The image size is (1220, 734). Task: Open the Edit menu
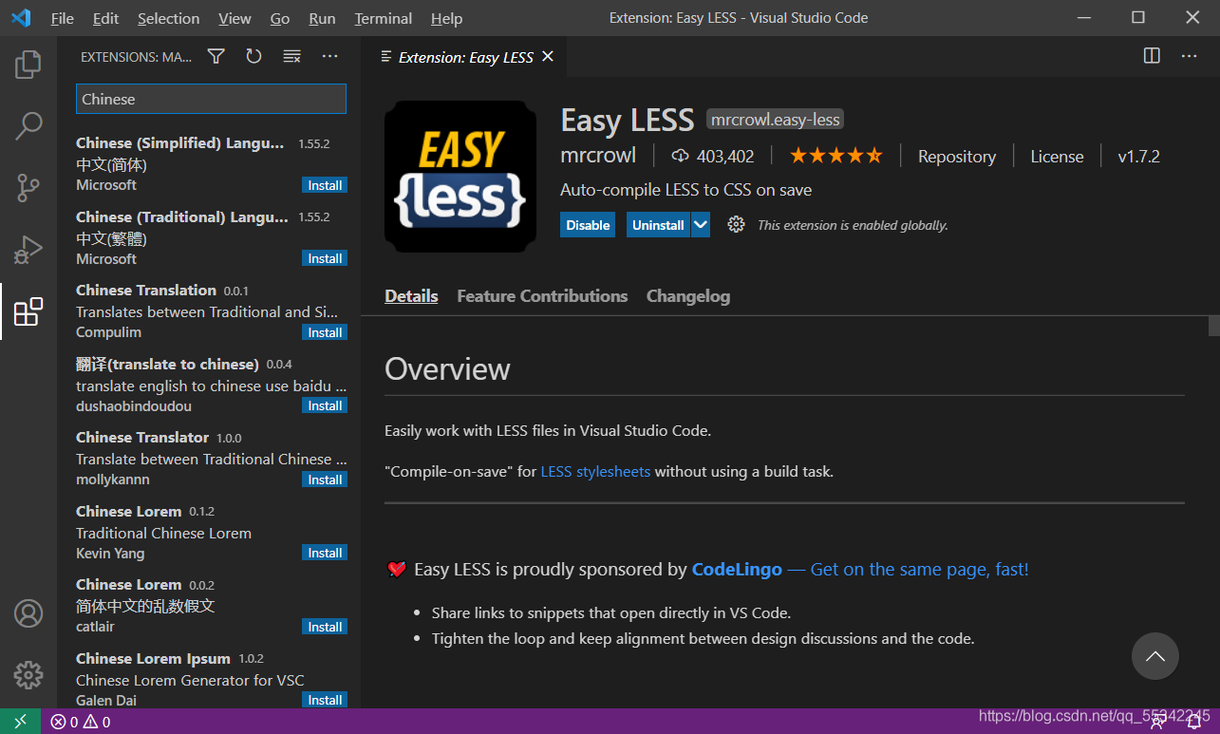coord(106,18)
